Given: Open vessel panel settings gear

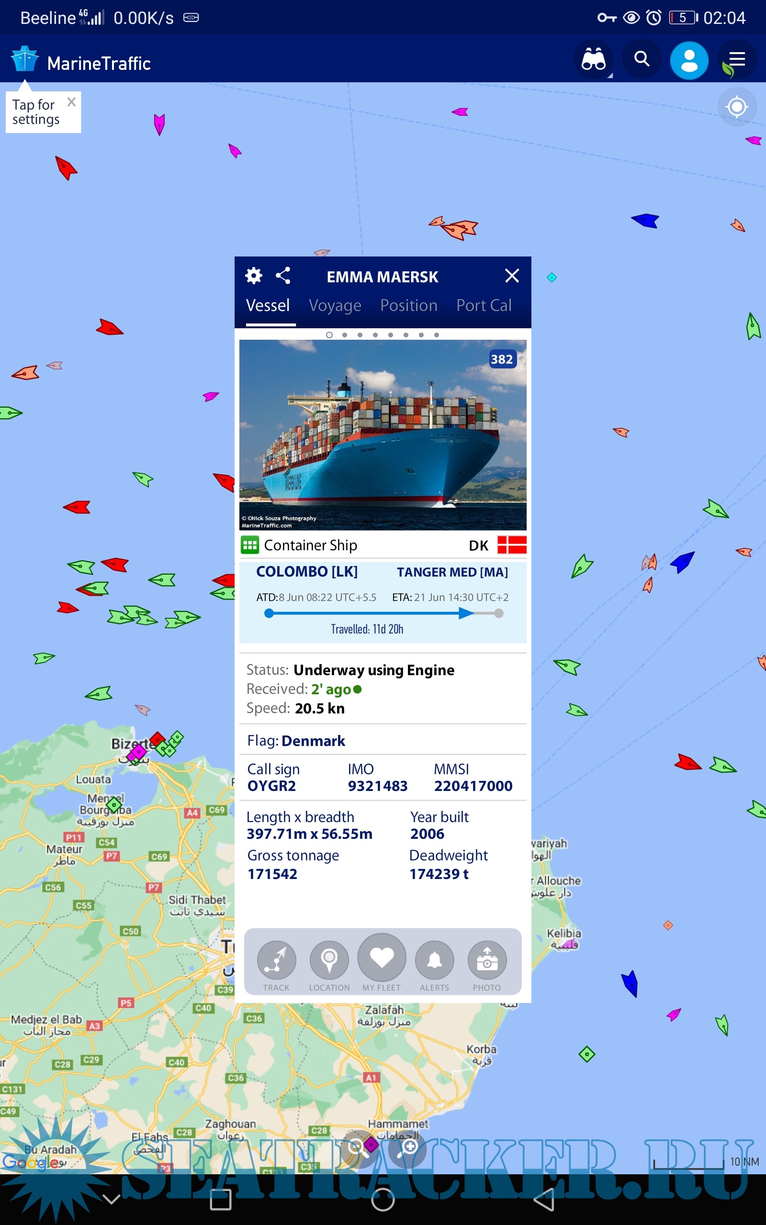Looking at the screenshot, I should coord(253,276).
